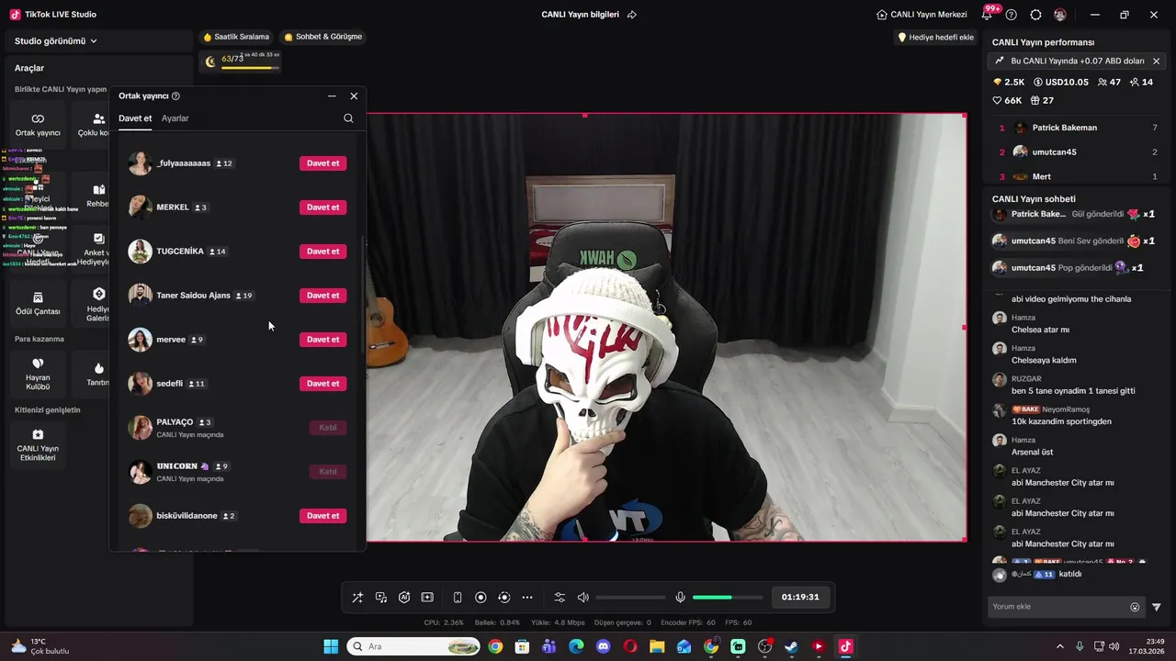Screen dimensions: 1176x661
Task: Click the replay capture icon
Action: click(503, 598)
